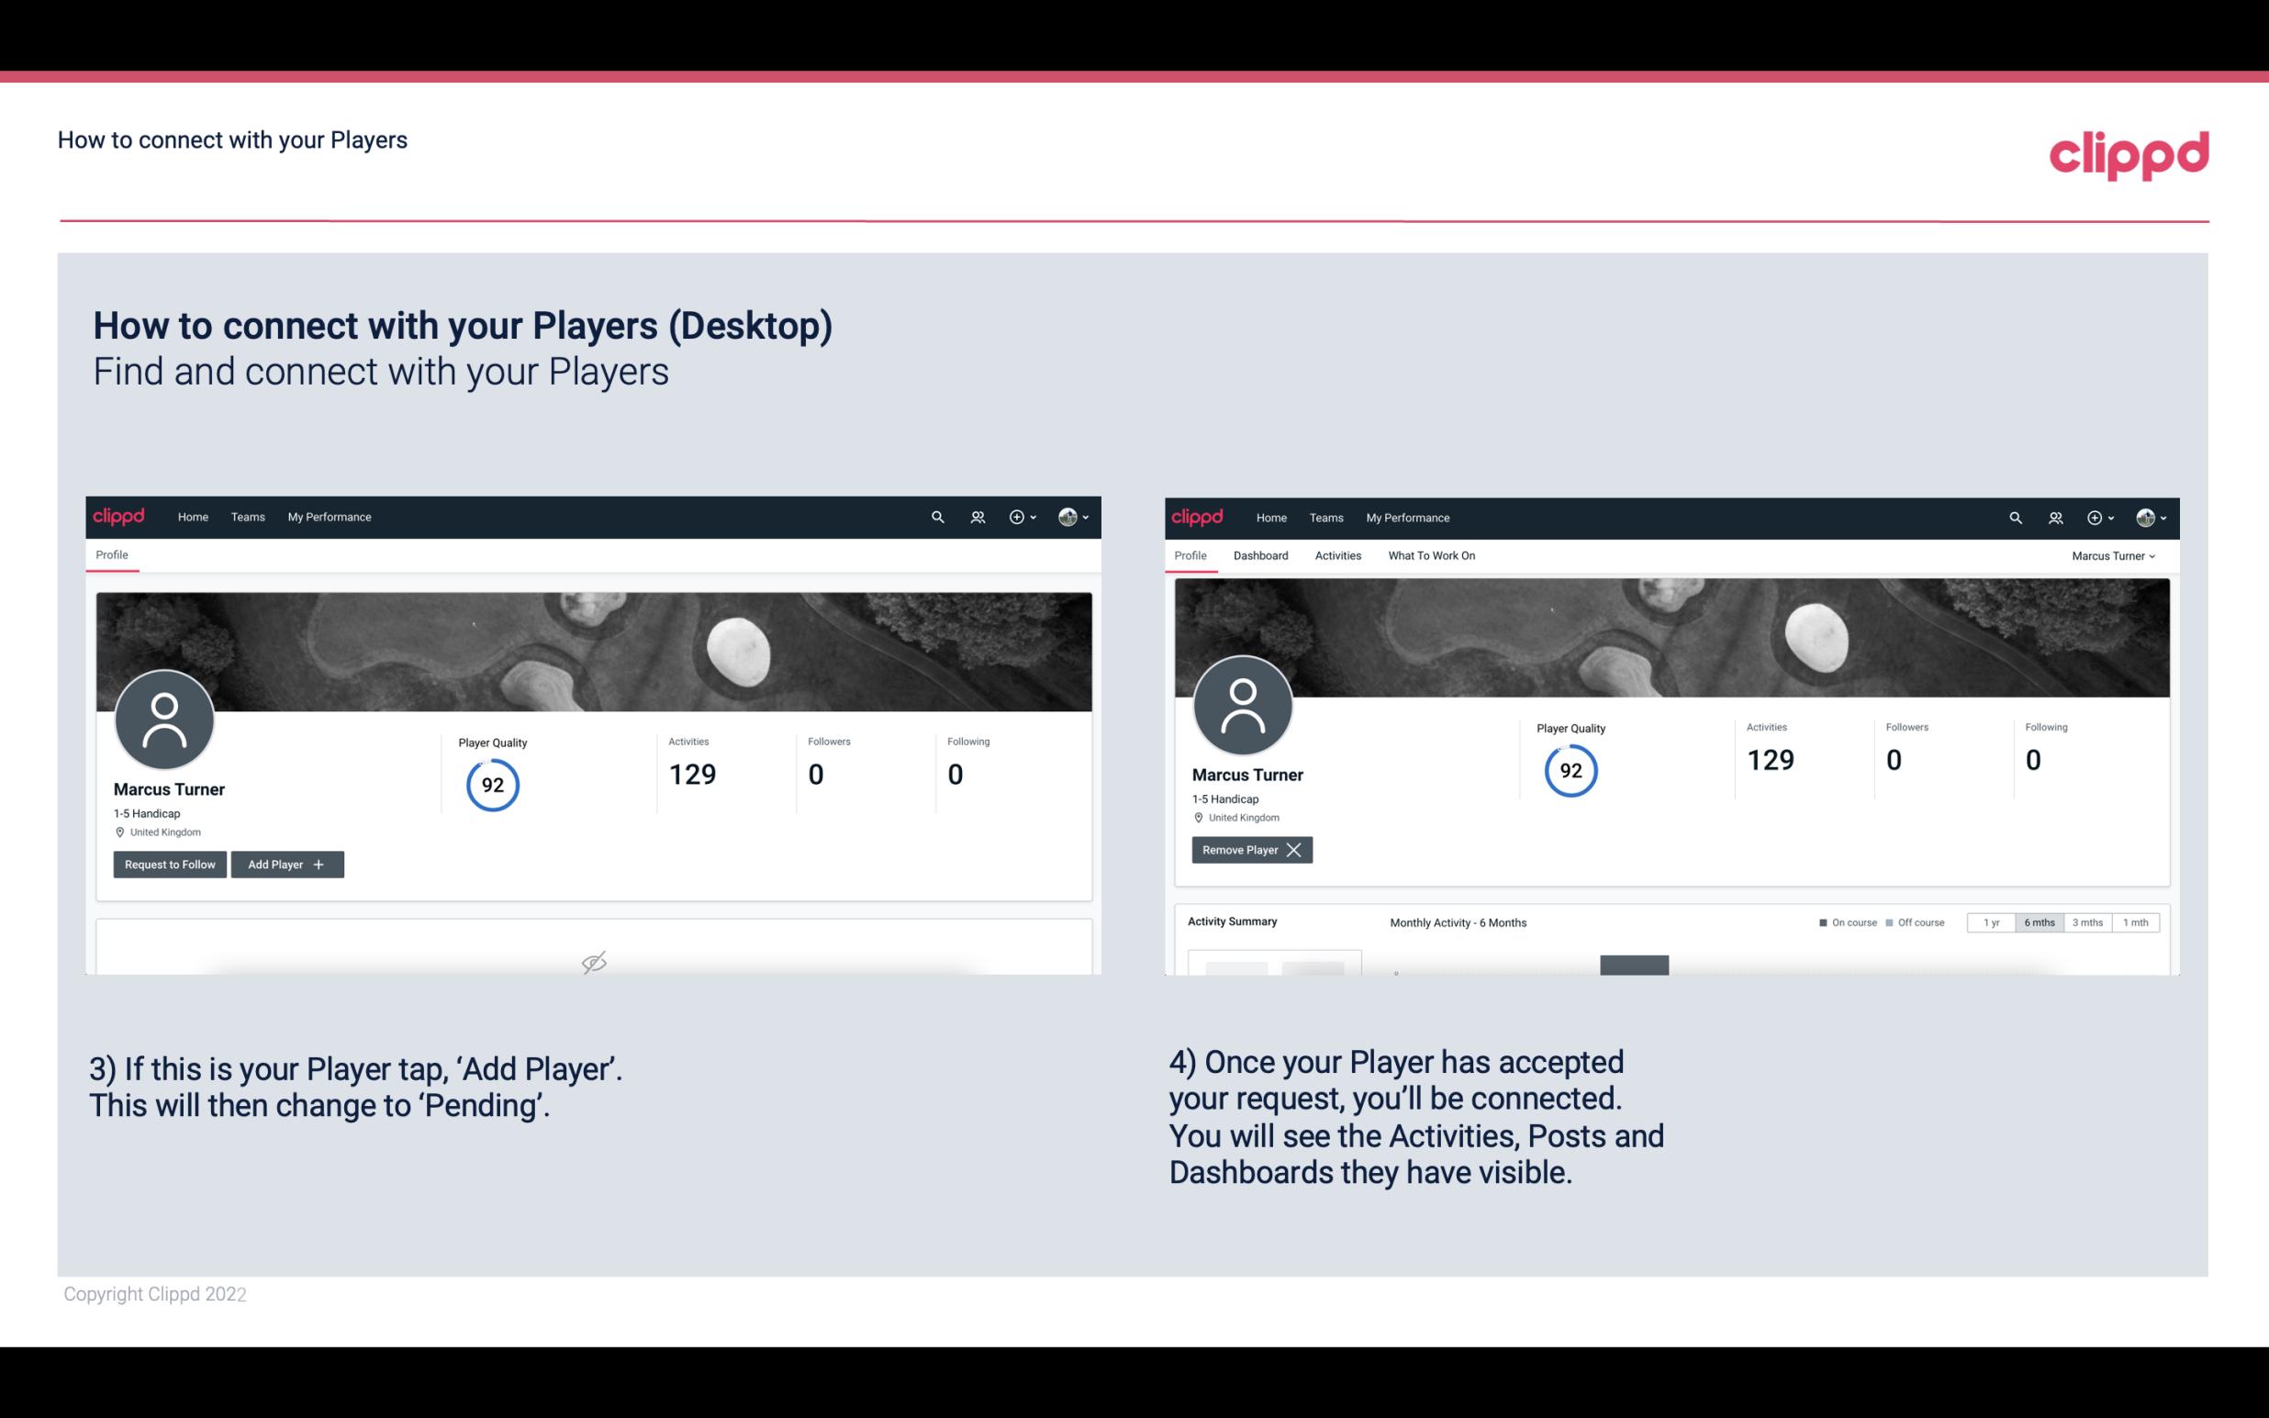This screenshot has height=1418, width=2269.
Task: Switch to the 'What To On' tab
Action: [x=1429, y=555]
